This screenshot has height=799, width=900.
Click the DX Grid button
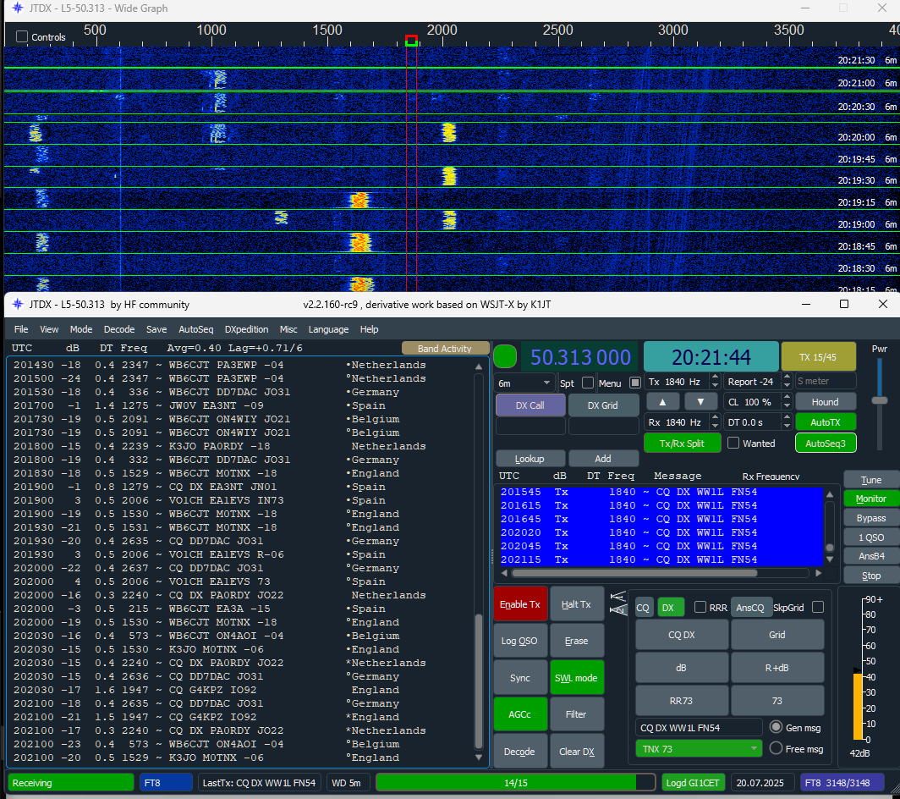pyautogui.click(x=602, y=405)
